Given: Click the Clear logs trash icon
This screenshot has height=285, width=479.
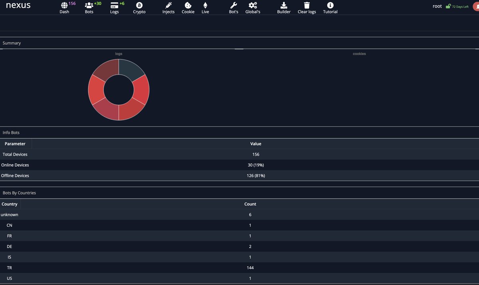Looking at the screenshot, I should pyautogui.click(x=307, y=5).
